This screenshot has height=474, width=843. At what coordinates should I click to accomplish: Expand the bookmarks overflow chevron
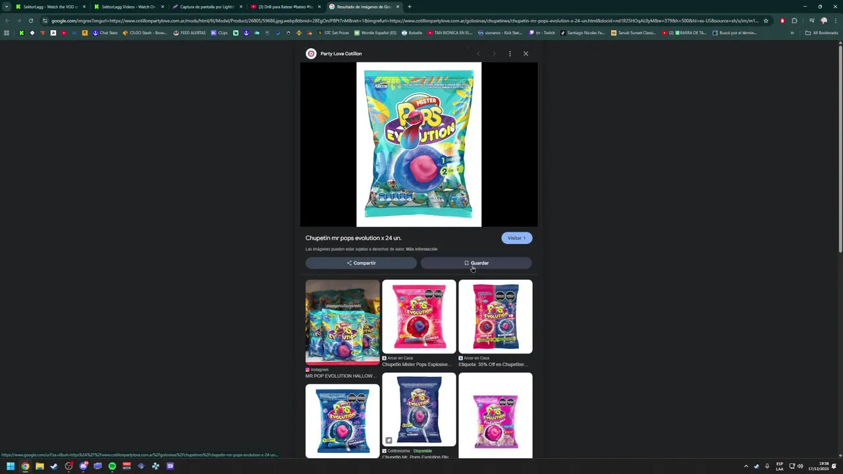pyautogui.click(x=792, y=33)
